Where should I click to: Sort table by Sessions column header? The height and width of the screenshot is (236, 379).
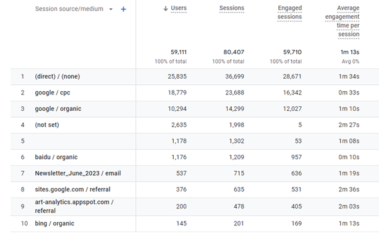click(232, 8)
